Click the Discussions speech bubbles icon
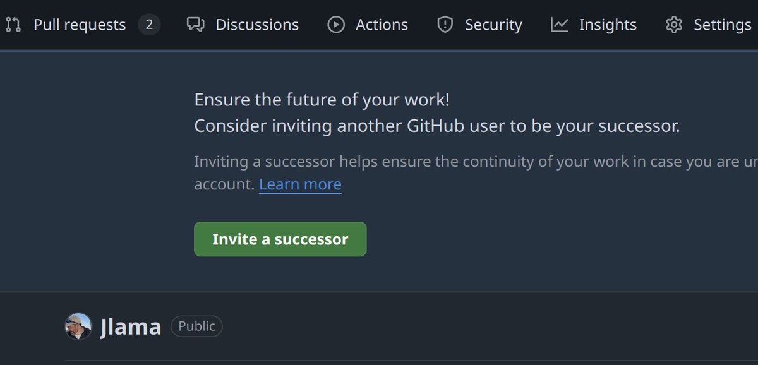 tap(196, 25)
